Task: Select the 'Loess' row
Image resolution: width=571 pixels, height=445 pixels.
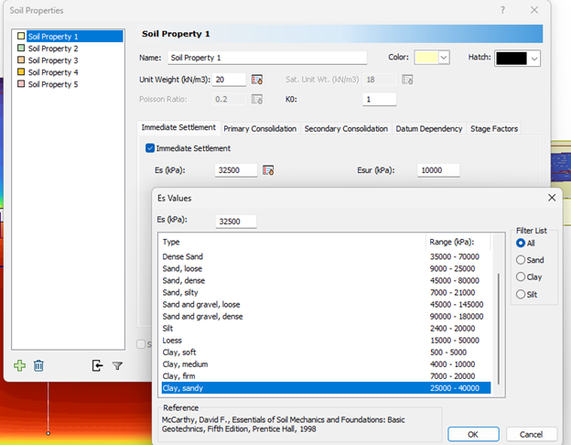Action: (326, 341)
